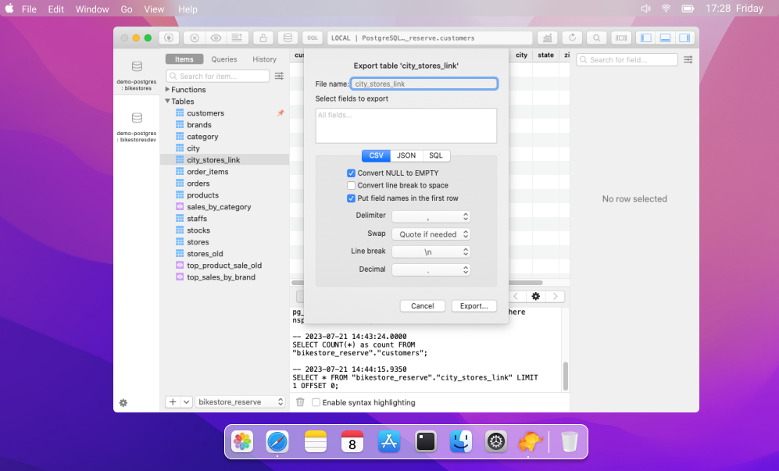Viewport: 779px width, 471px height.
Task: Toggle Convert line break to space checkbox
Action: [352, 185]
